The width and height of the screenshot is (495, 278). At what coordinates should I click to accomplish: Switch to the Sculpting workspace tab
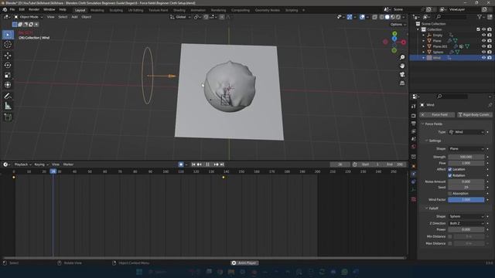[116, 10]
